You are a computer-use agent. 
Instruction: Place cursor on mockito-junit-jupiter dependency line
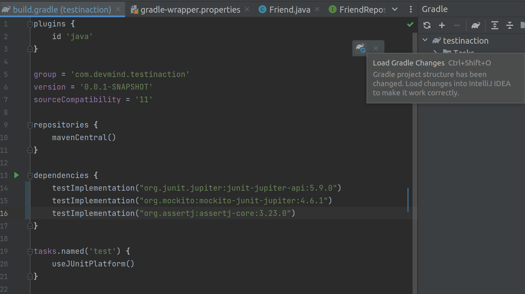(x=192, y=201)
